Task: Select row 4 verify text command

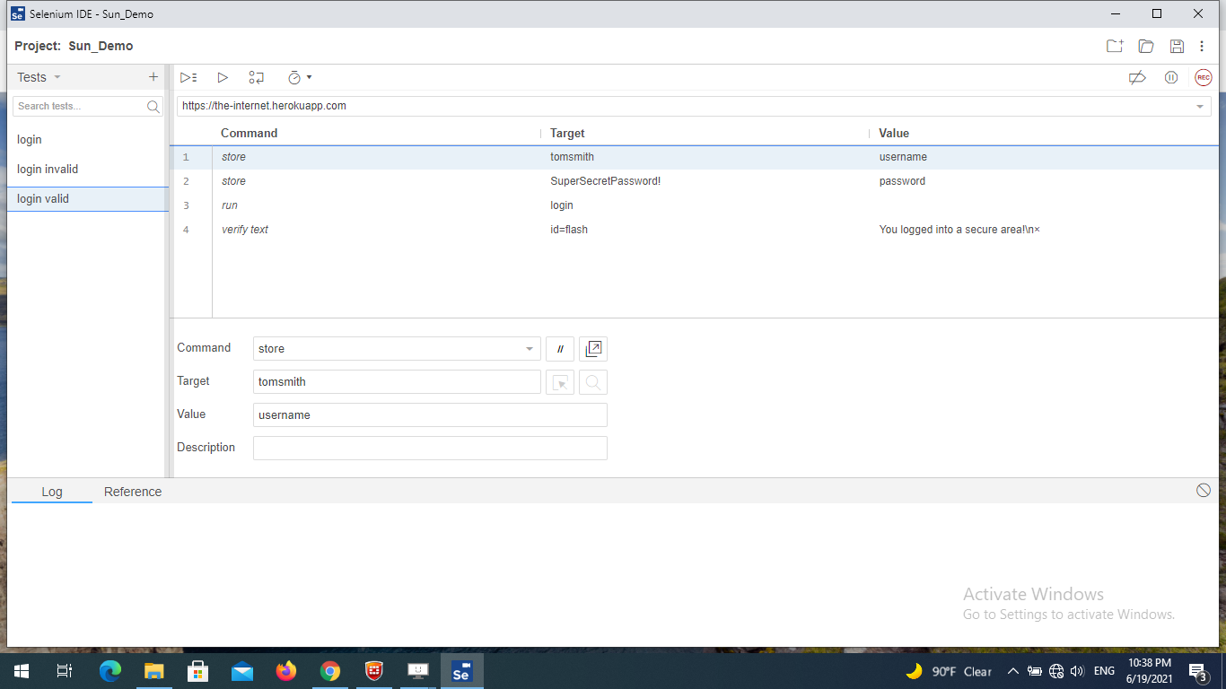Action: tap(695, 230)
